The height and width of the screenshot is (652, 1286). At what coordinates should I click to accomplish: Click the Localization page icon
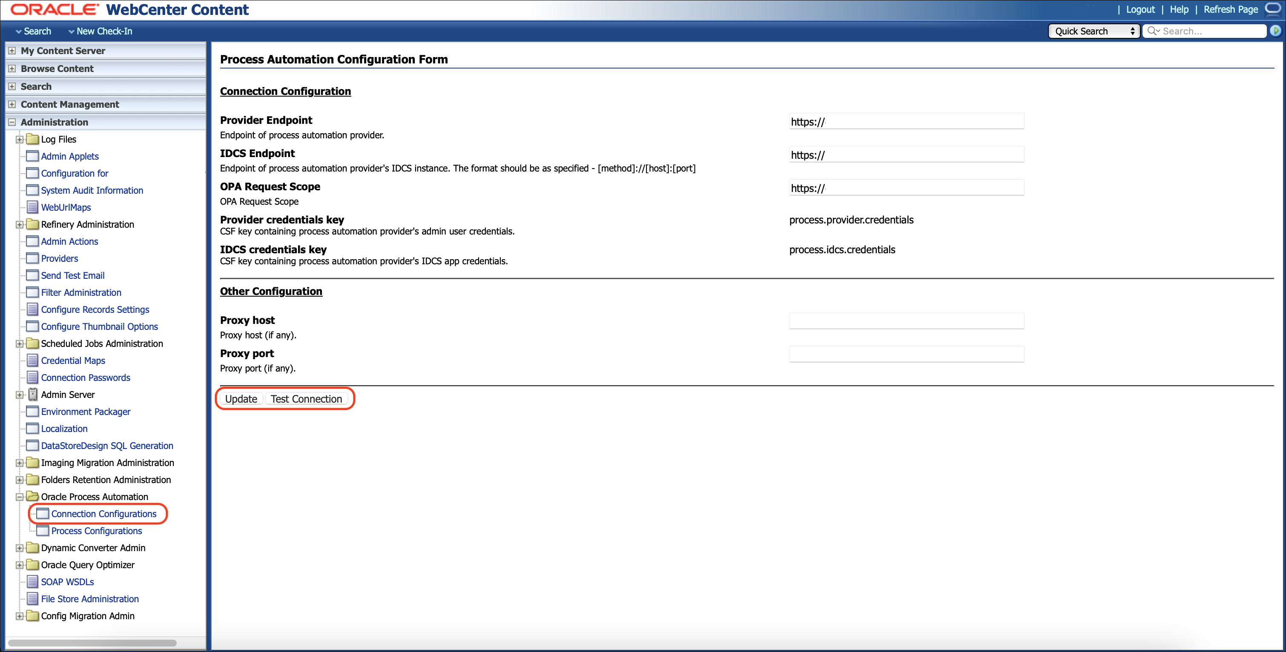32,429
